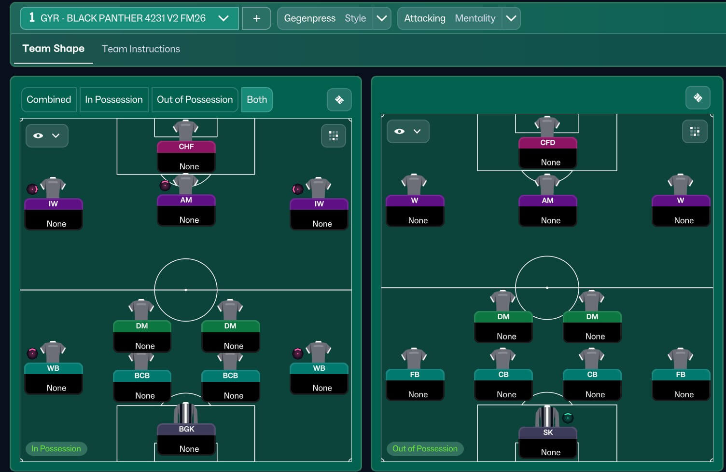Open grid view icon on right pitch

click(695, 132)
